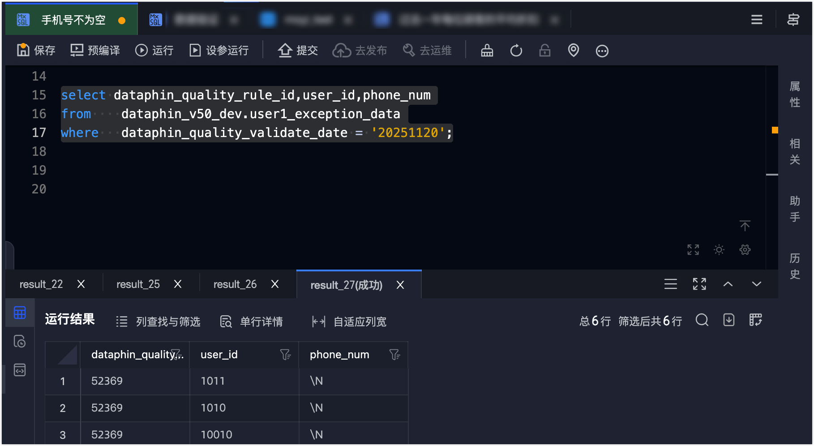Open the column settings grid icon

click(756, 320)
